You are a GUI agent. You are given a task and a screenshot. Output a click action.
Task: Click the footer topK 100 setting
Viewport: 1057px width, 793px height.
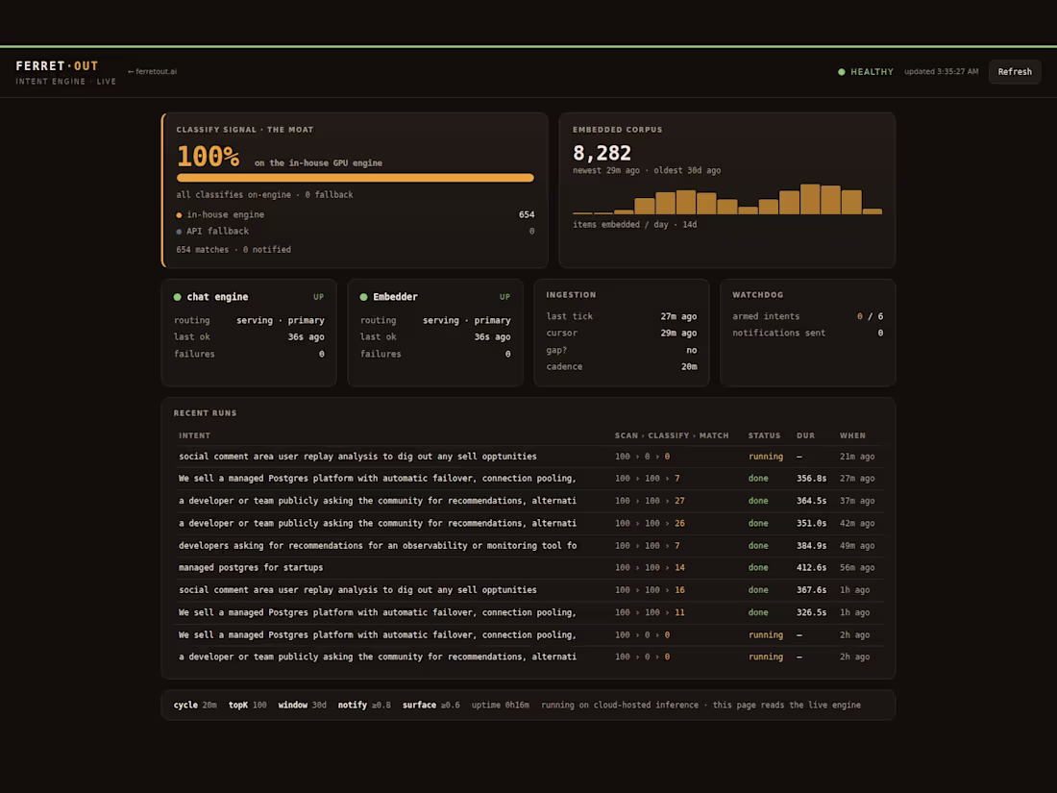point(247,706)
